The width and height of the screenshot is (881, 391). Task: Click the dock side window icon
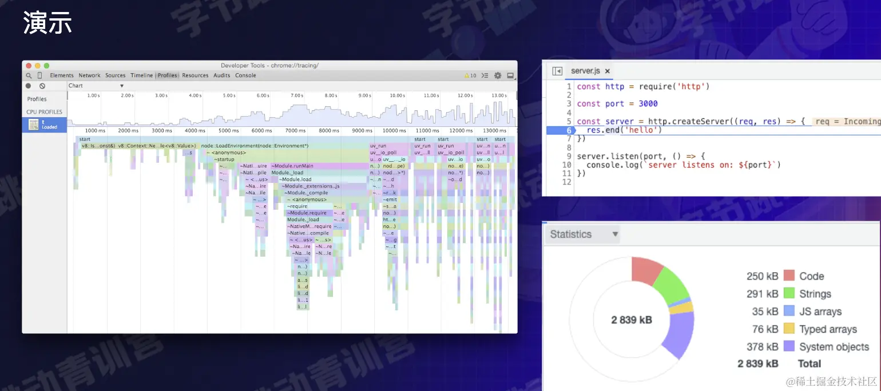510,75
